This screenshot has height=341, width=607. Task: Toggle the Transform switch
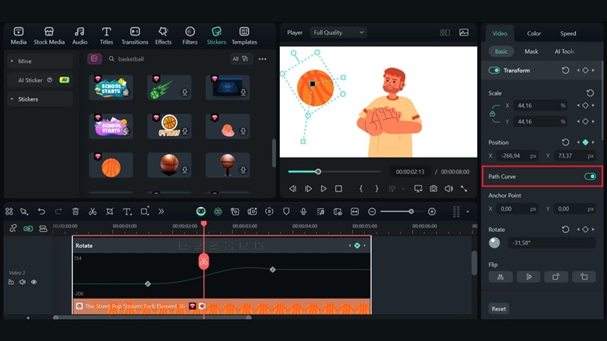pos(494,70)
